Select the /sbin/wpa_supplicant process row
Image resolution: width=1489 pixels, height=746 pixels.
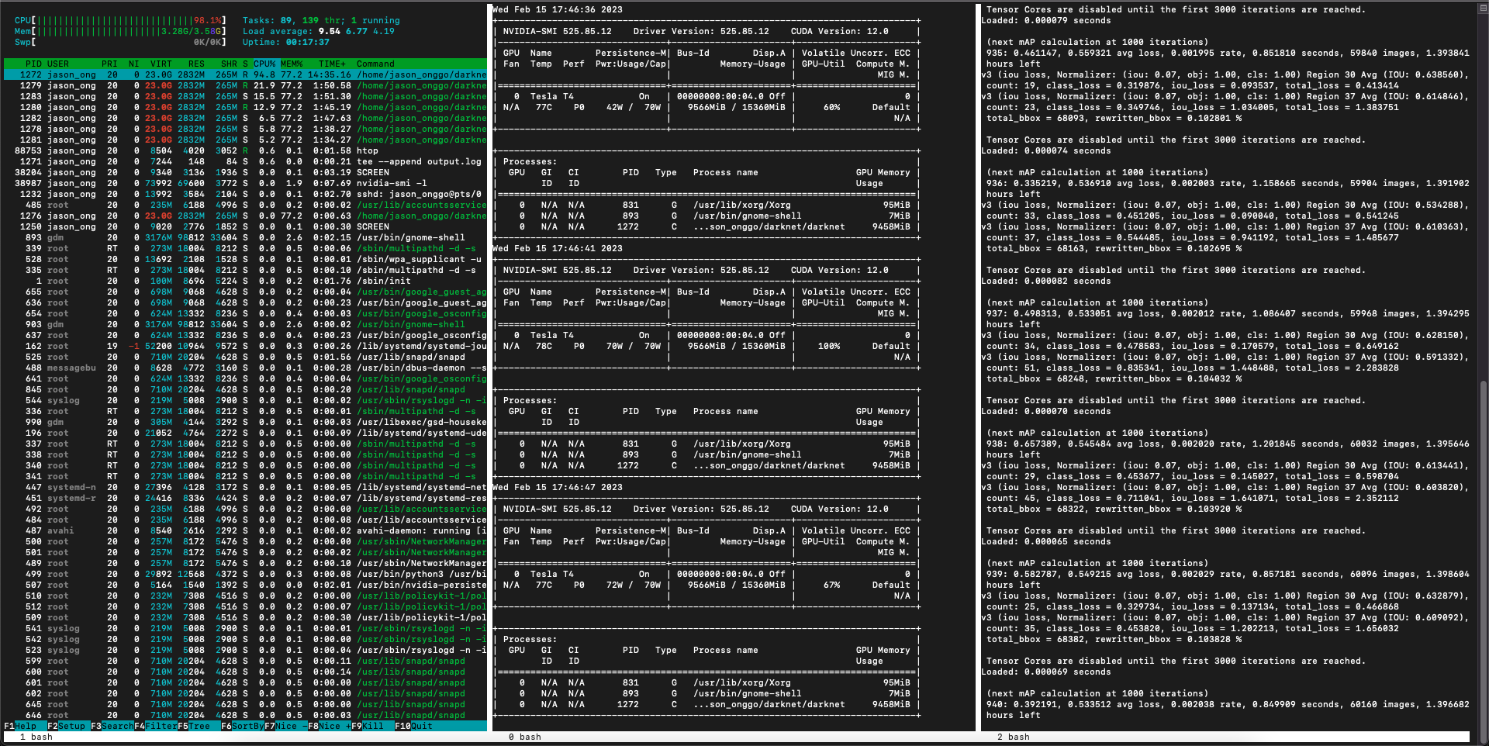coord(245,259)
